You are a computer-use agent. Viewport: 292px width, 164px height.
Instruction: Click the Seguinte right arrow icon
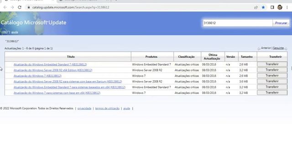click(x=286, y=49)
